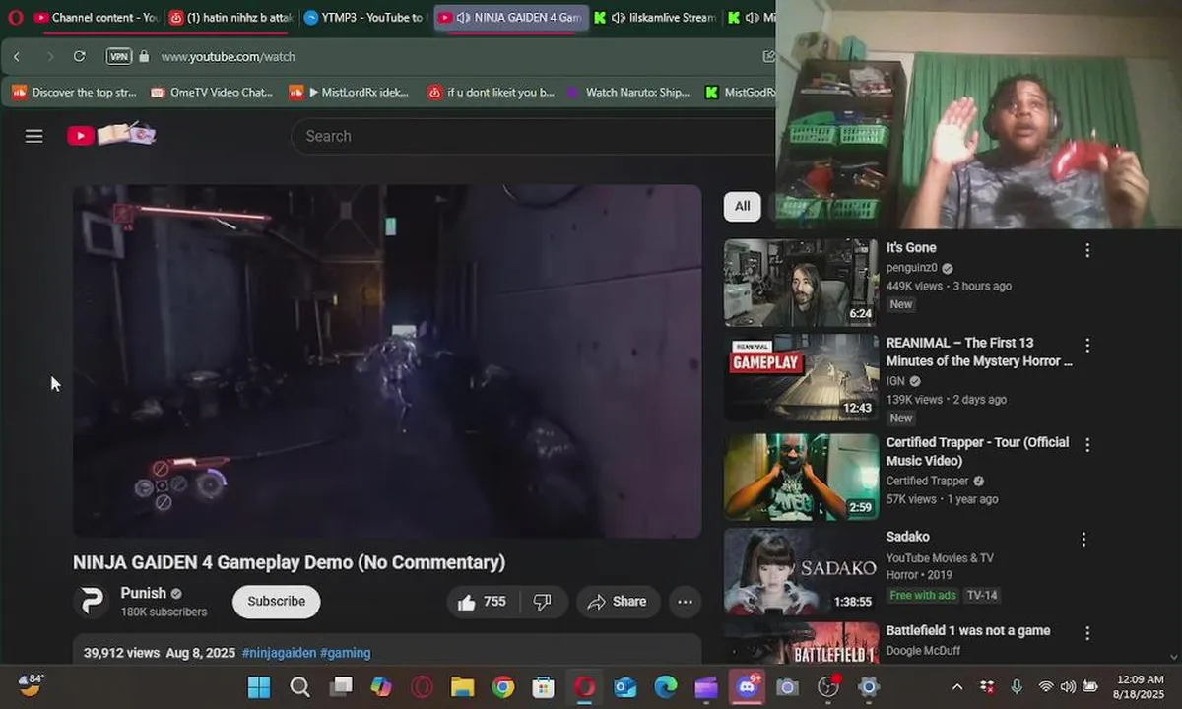The height and width of the screenshot is (709, 1182).
Task: Open OmeTV Video Chat bookmark
Action: pyautogui.click(x=212, y=92)
